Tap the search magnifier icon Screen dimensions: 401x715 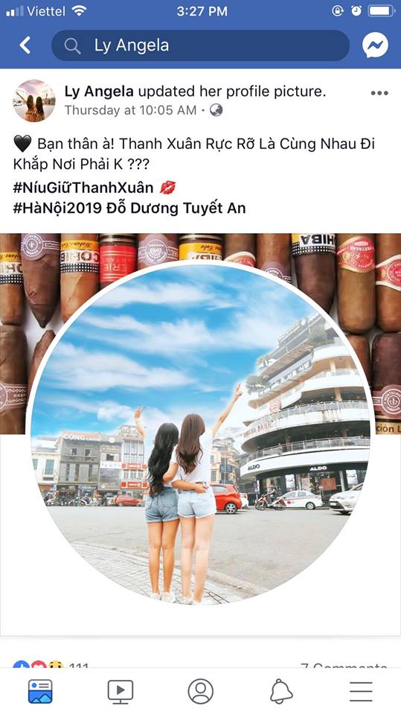[x=72, y=46]
